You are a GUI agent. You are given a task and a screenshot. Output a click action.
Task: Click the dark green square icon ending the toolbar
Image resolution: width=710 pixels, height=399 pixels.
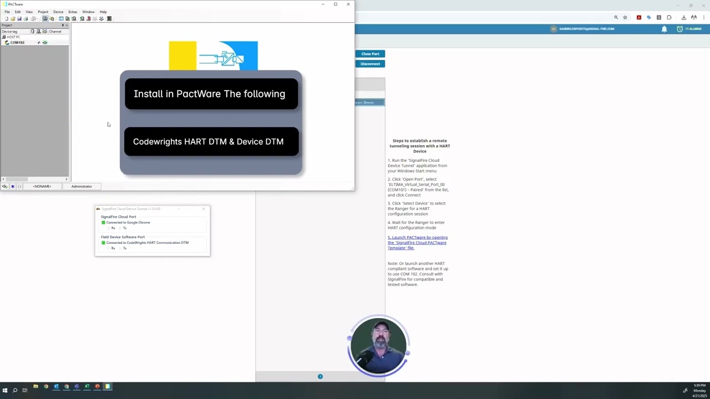[x=109, y=19]
